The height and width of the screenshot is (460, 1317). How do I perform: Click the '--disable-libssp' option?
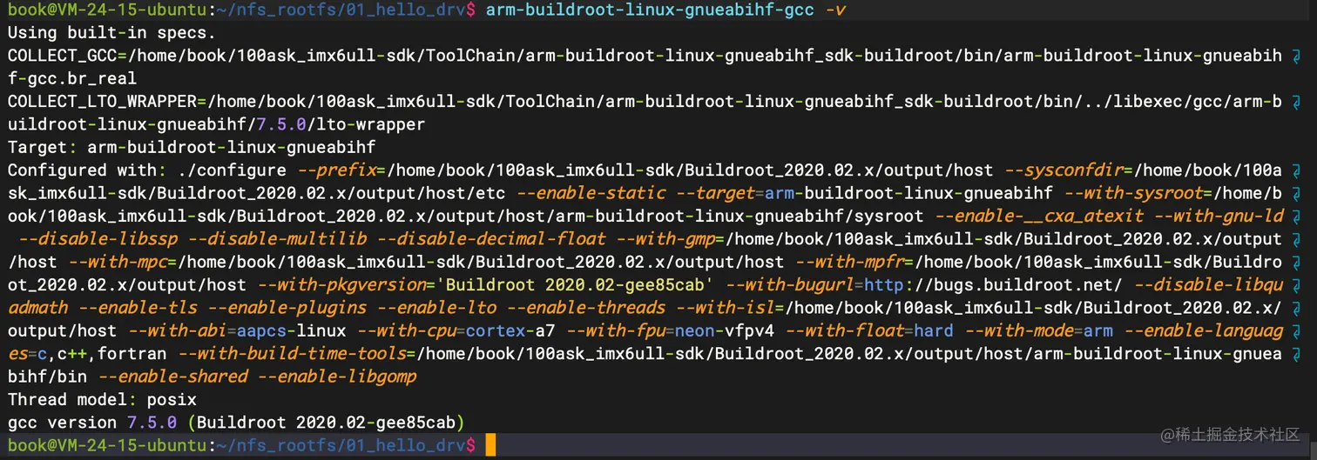97,239
